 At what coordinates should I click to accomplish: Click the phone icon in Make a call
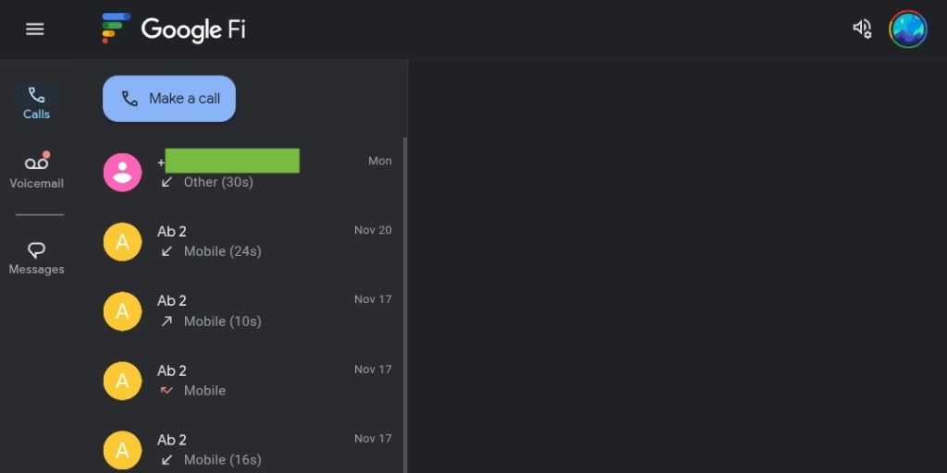click(x=129, y=99)
